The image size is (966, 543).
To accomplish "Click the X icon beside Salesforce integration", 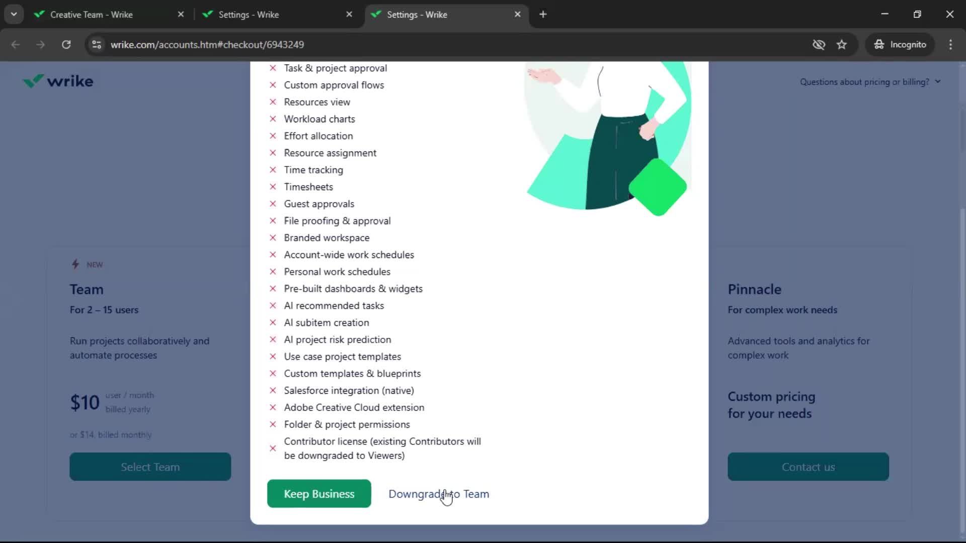I will click(x=273, y=390).
